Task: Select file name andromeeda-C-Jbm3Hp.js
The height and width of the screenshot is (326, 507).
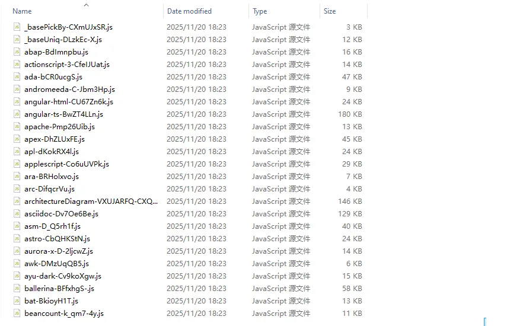Action: [x=69, y=89]
